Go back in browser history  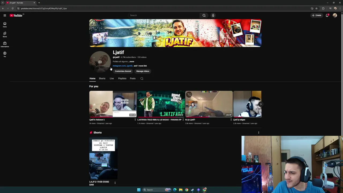(3, 8)
